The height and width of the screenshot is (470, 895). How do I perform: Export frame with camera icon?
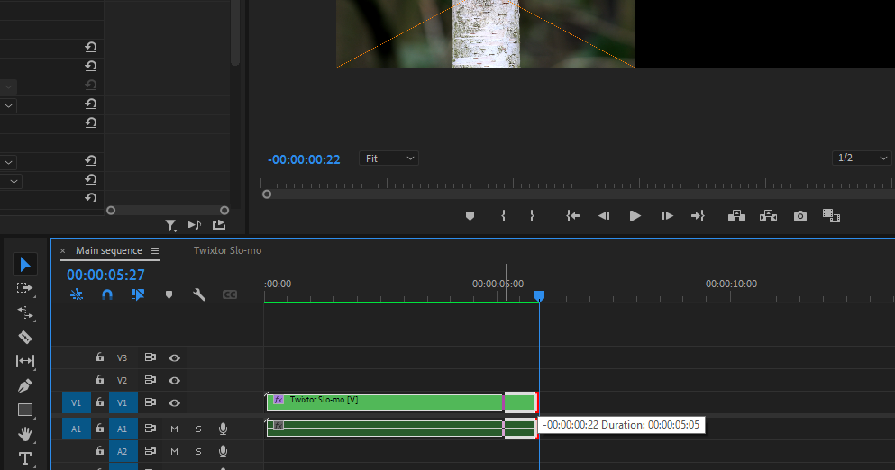coord(800,215)
